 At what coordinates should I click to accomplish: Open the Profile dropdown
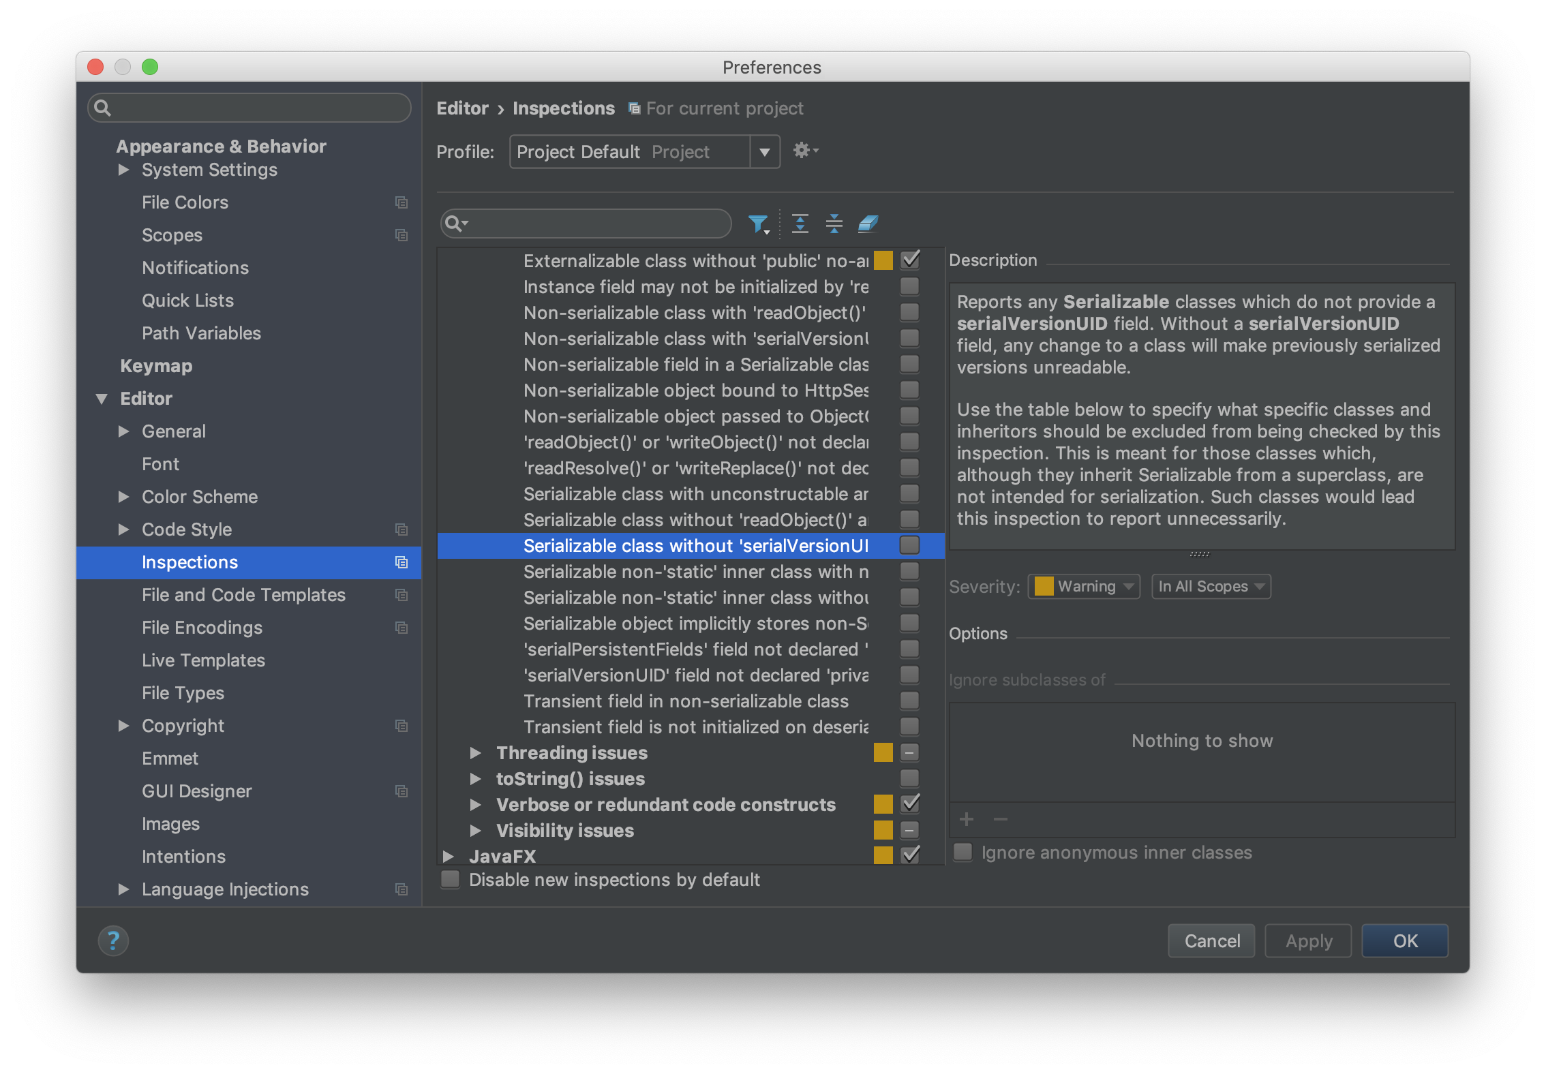pos(765,151)
